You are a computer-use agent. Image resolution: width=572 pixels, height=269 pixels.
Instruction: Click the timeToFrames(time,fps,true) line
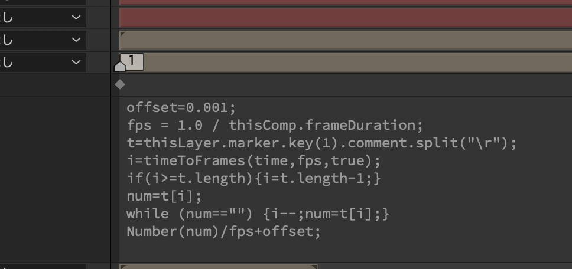(253, 160)
